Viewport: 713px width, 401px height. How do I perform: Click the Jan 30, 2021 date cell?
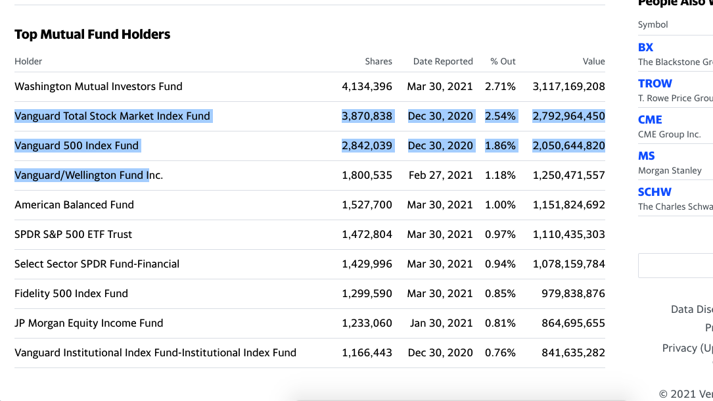442,323
